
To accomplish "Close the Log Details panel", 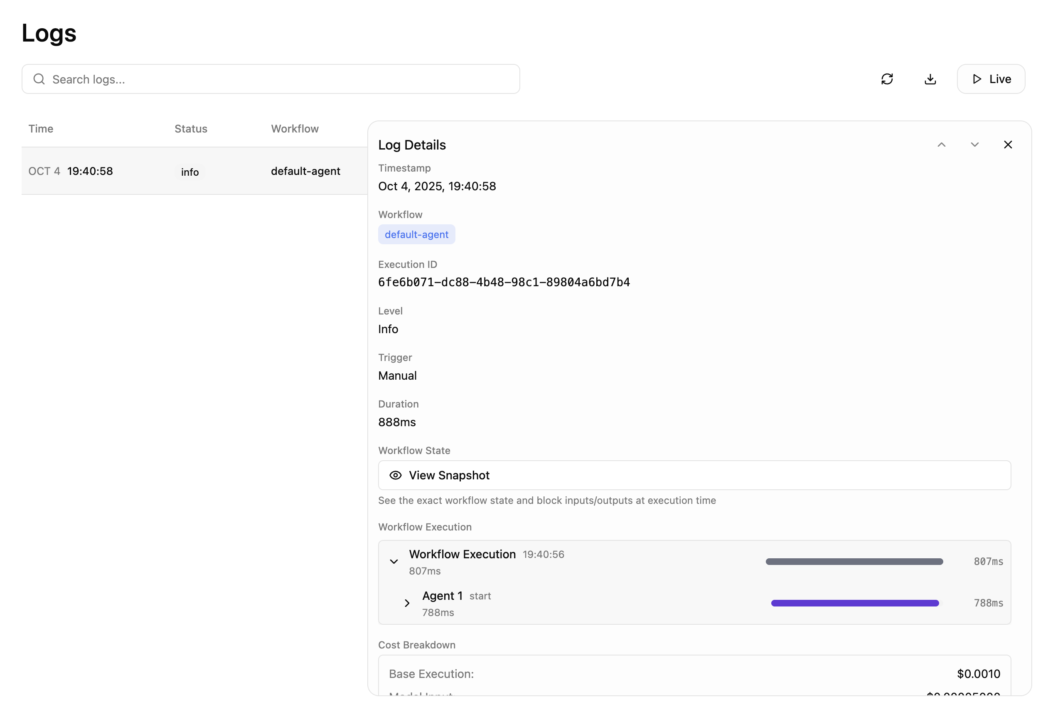I will [1008, 145].
